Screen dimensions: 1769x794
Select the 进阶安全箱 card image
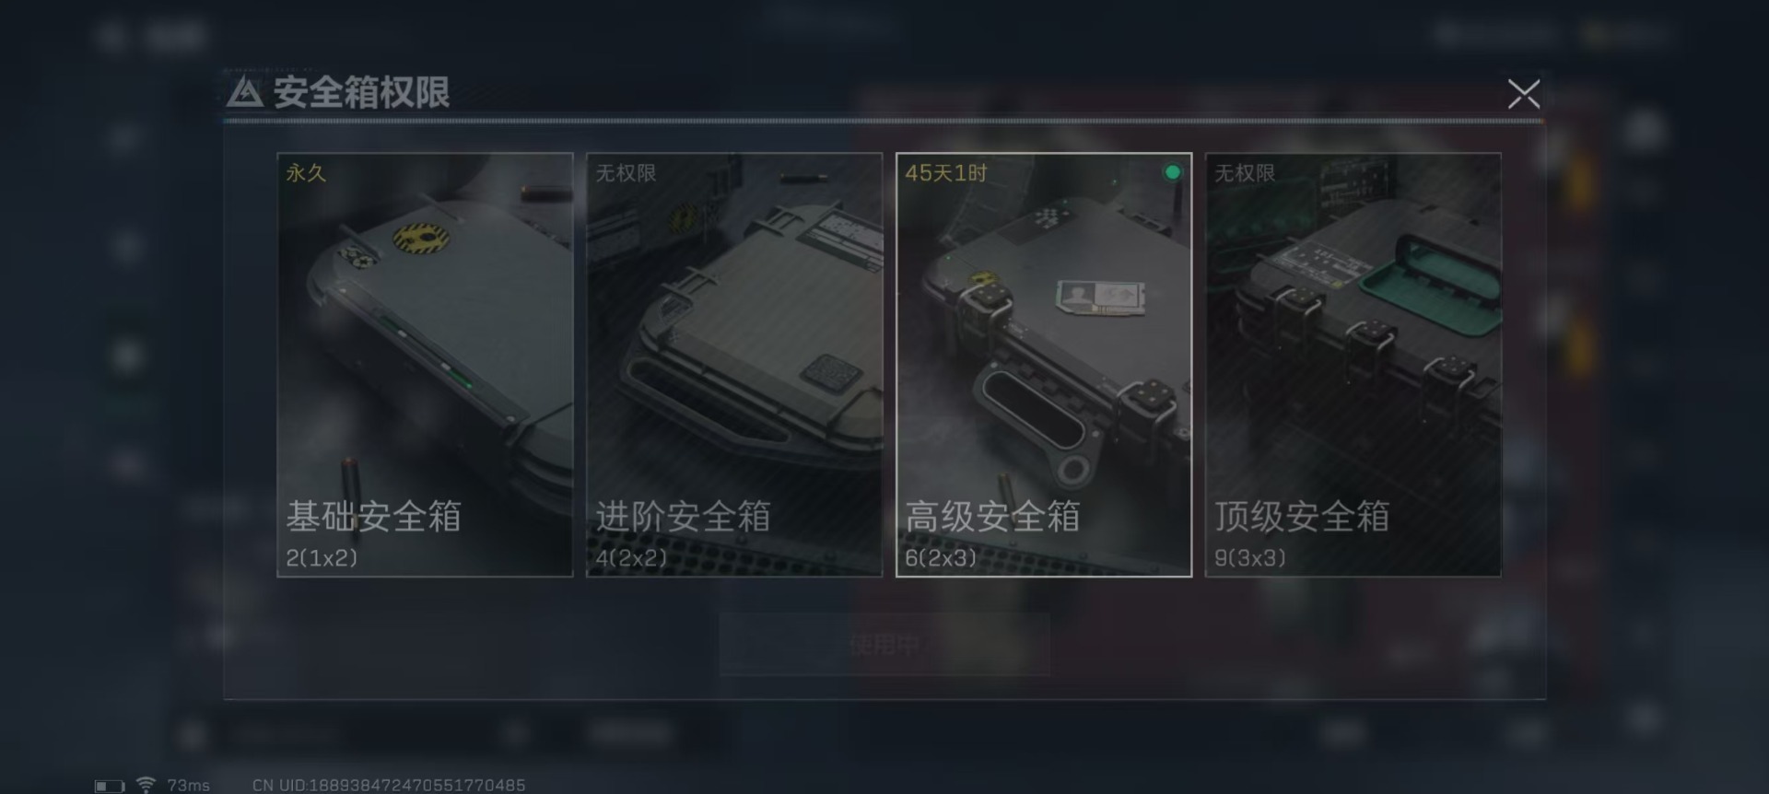[x=734, y=365]
